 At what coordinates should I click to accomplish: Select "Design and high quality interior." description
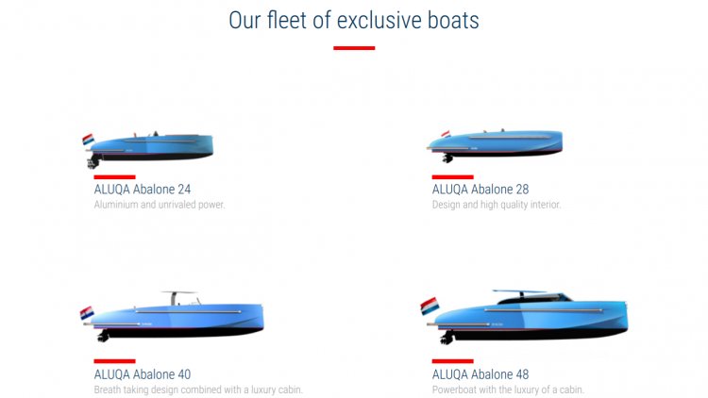[497, 205]
